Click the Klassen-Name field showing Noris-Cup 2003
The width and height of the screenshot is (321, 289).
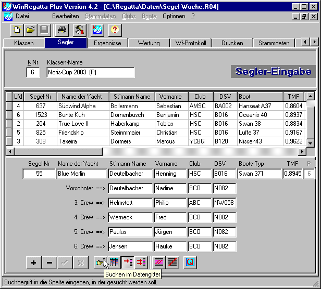click(90, 72)
